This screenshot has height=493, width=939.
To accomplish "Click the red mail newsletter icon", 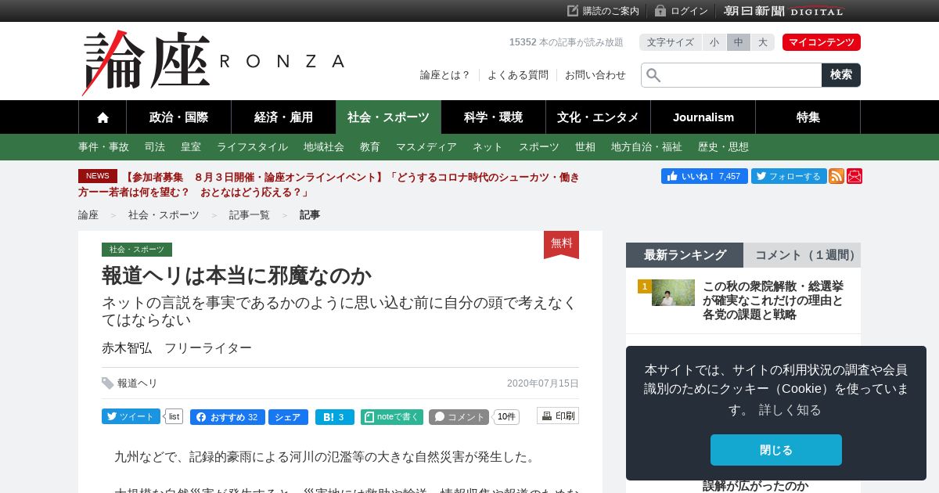I will coord(854,176).
